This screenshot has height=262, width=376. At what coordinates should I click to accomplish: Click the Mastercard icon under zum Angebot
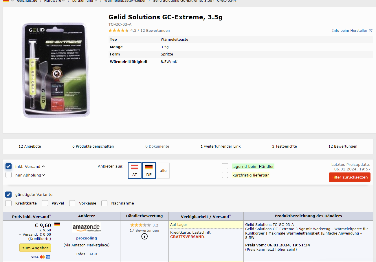point(42,257)
